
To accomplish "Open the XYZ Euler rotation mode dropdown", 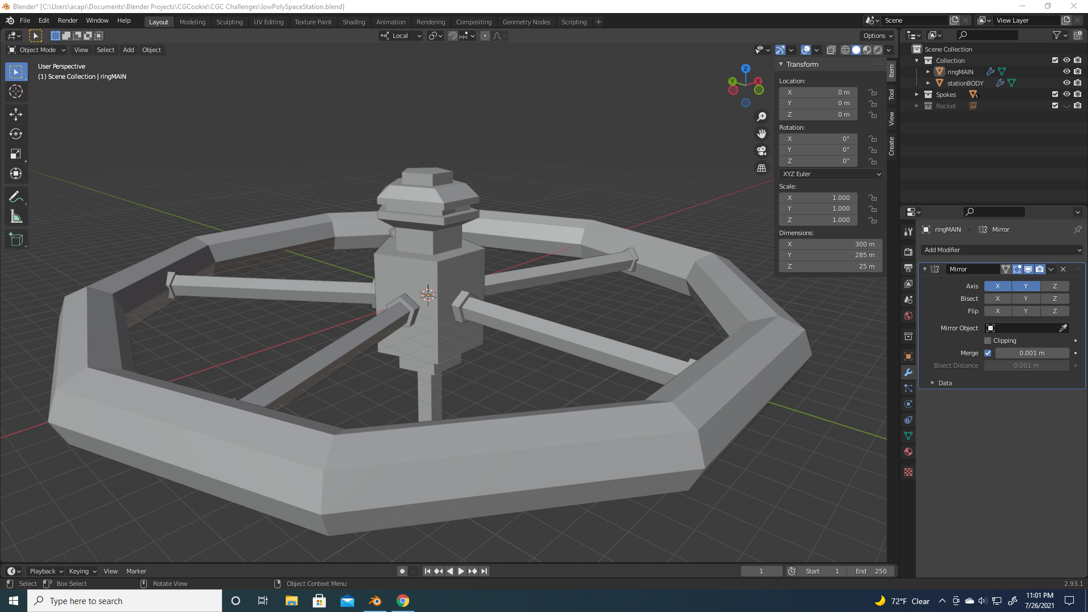I will pyautogui.click(x=830, y=174).
